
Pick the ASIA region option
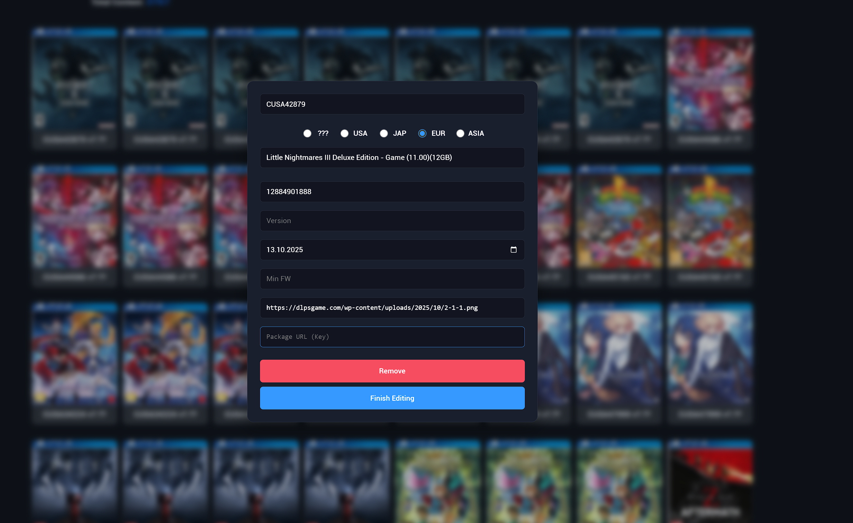(460, 134)
